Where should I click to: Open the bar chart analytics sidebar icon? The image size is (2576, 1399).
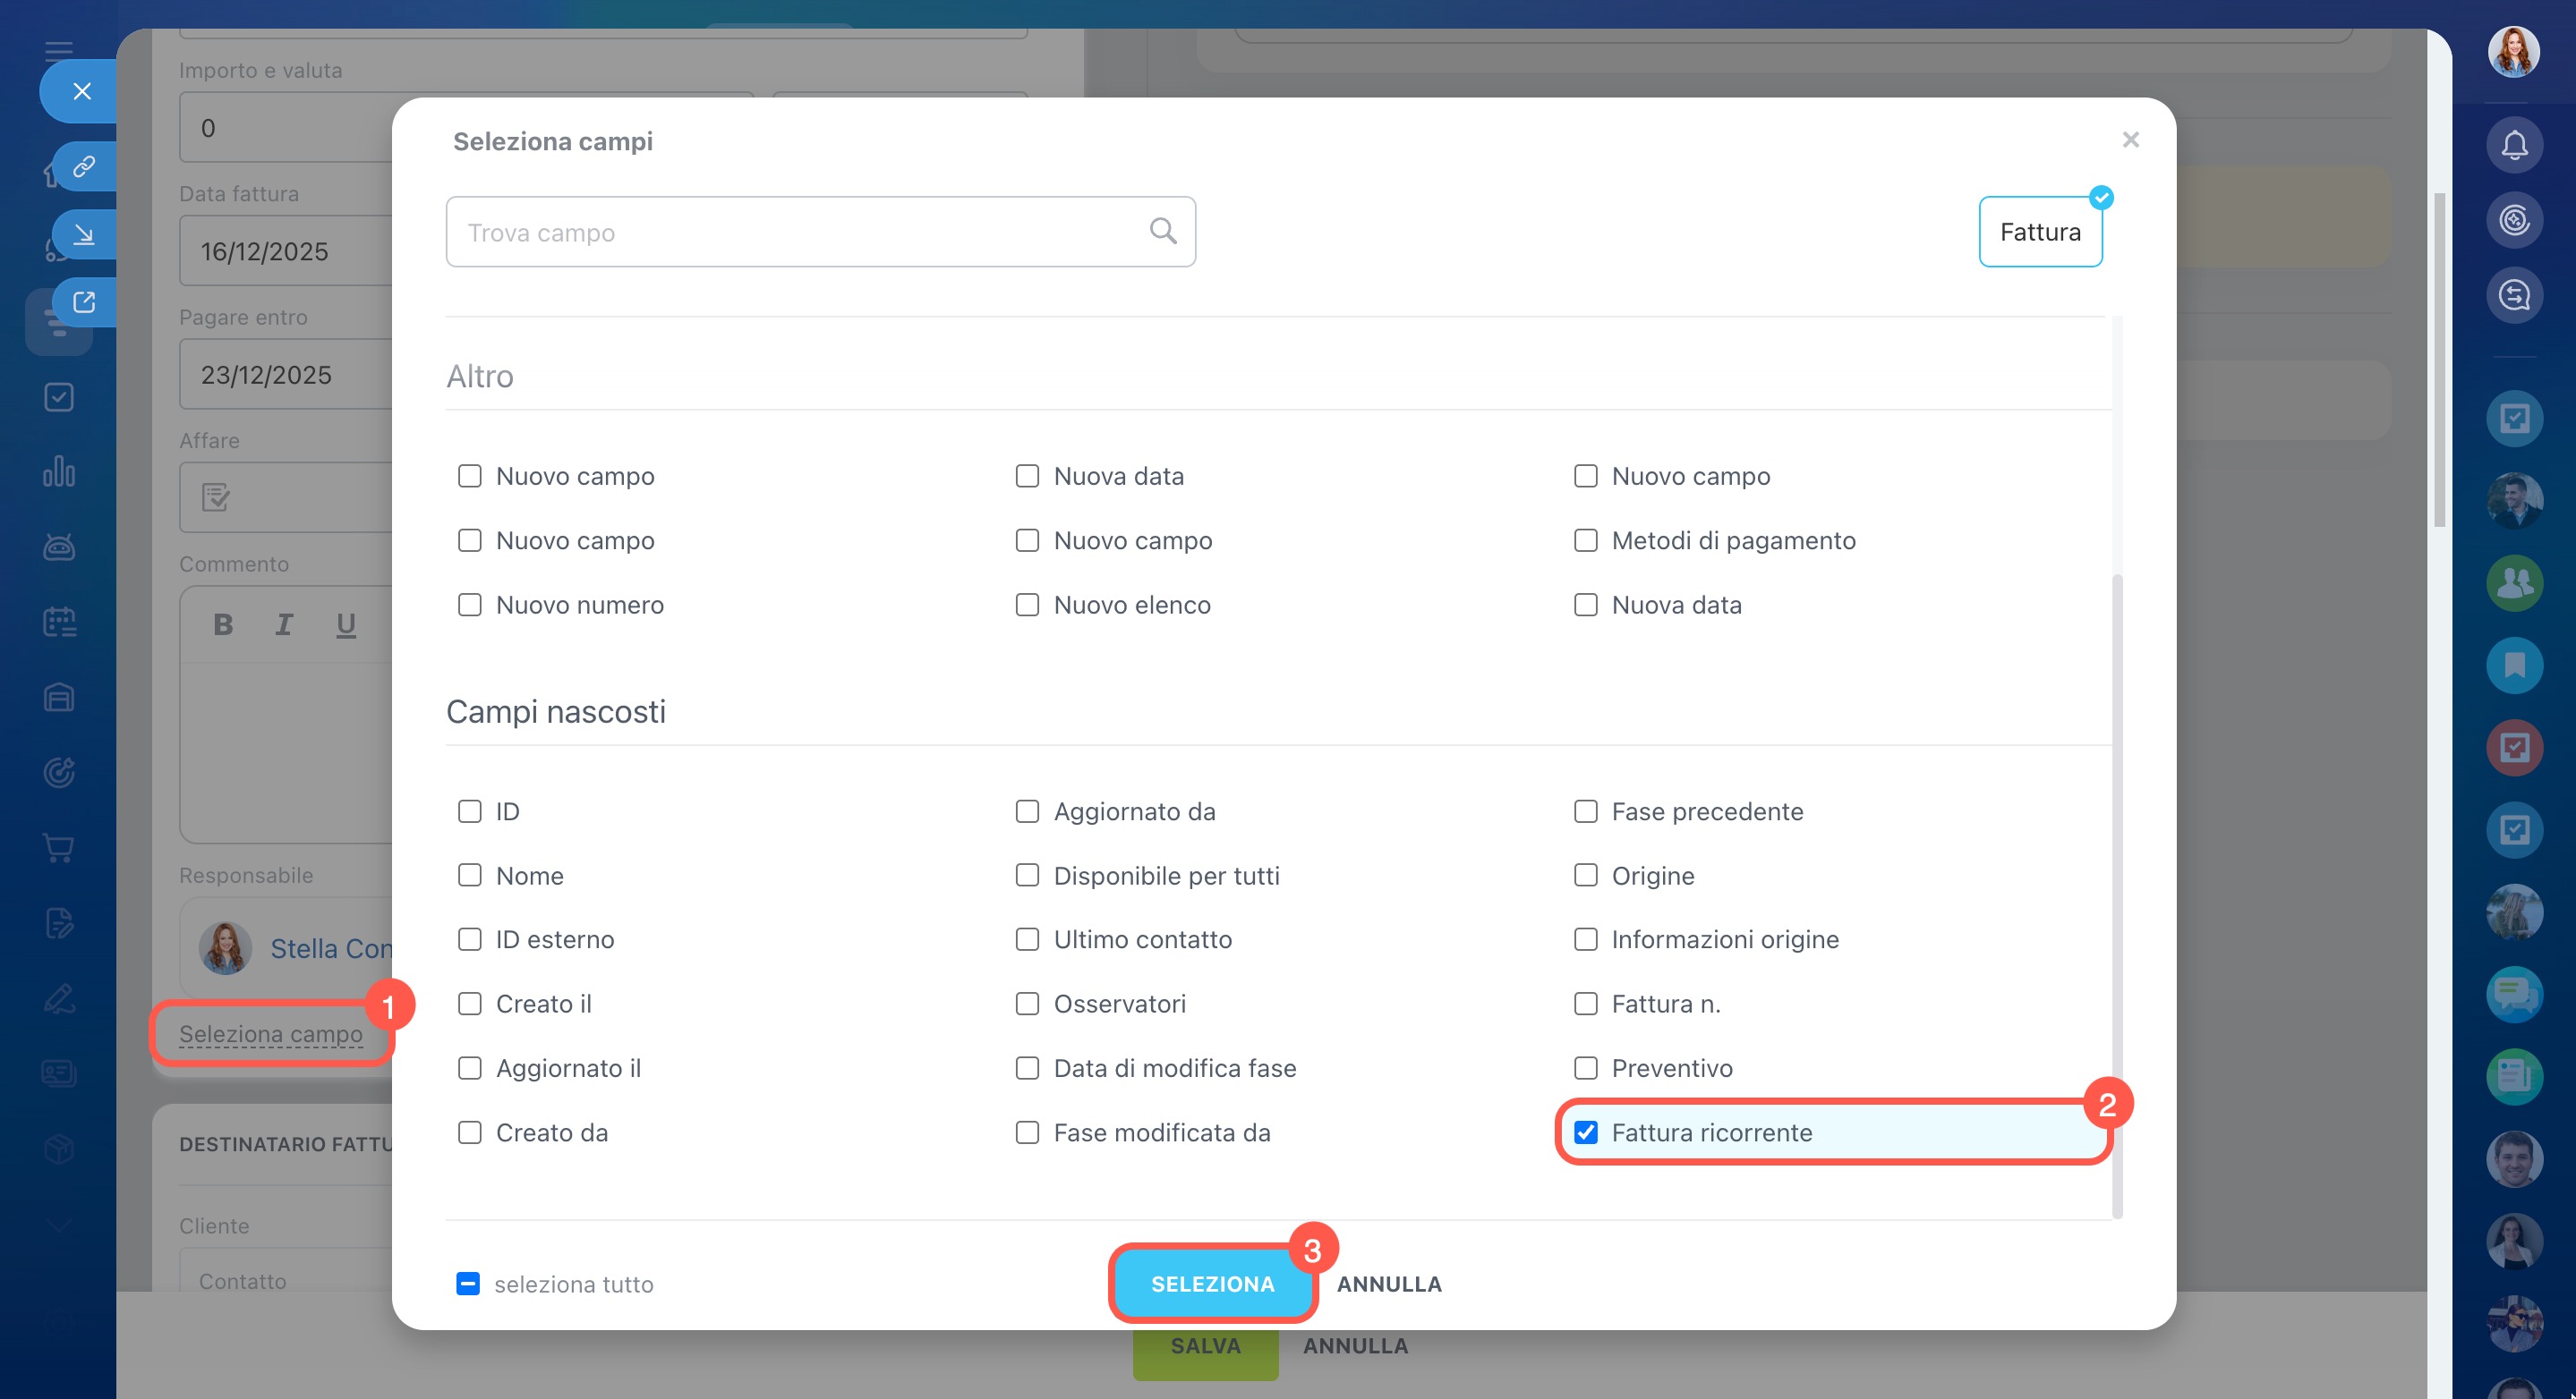point(59,471)
